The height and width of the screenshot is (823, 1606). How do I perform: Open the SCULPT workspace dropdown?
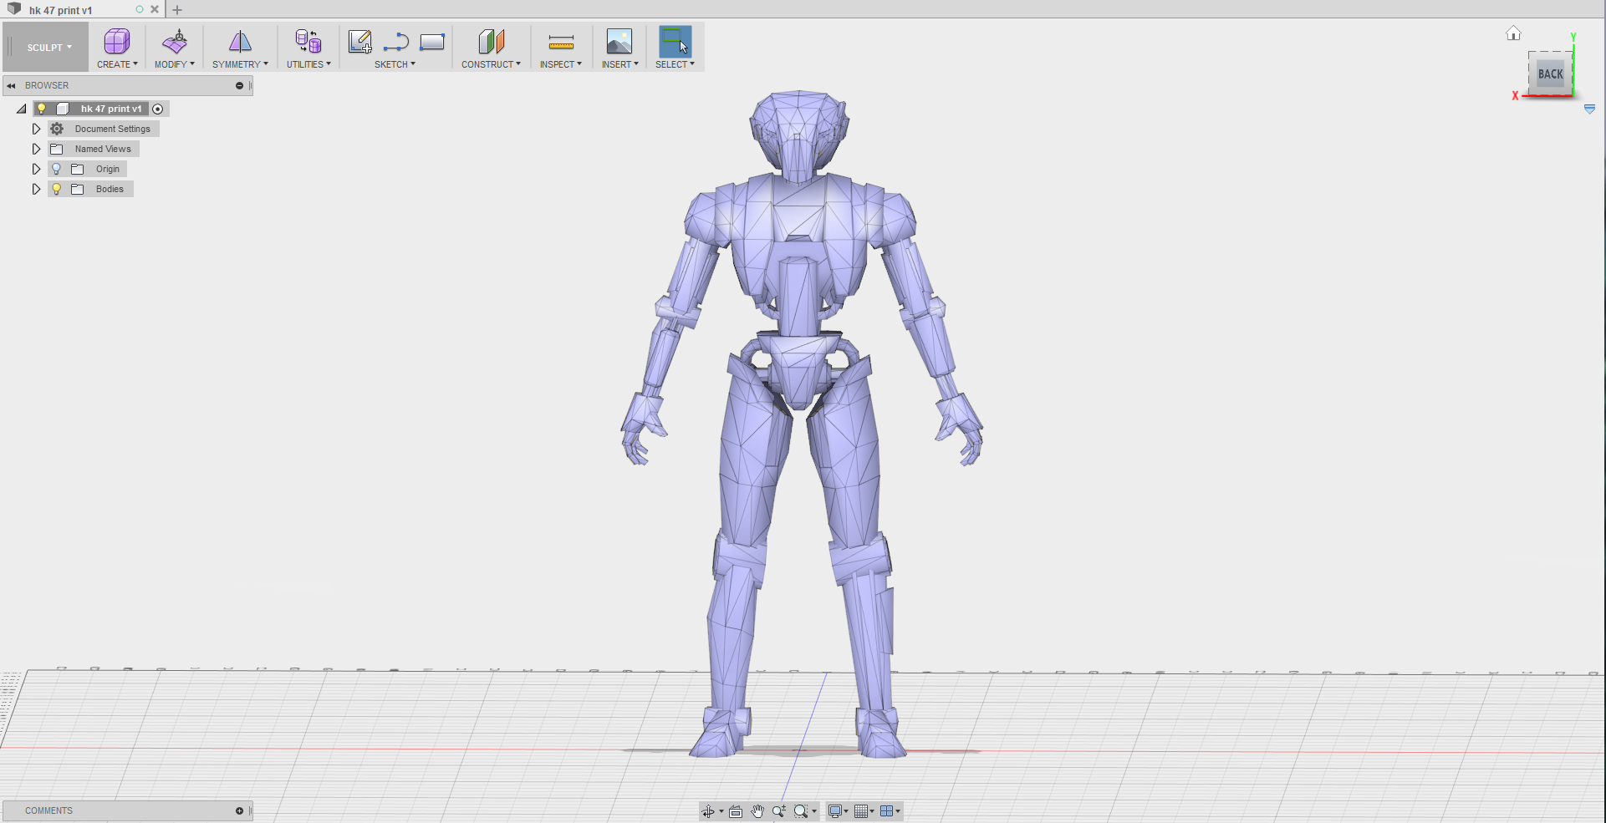[48, 48]
